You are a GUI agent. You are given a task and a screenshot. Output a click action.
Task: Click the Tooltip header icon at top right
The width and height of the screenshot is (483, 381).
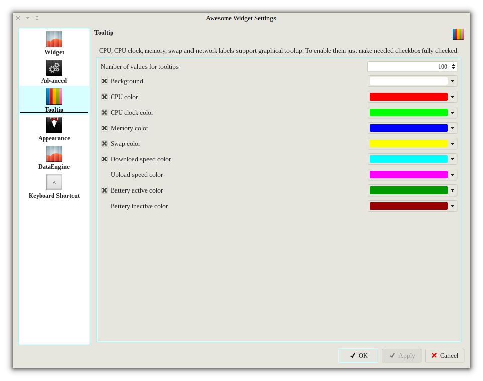coord(458,34)
